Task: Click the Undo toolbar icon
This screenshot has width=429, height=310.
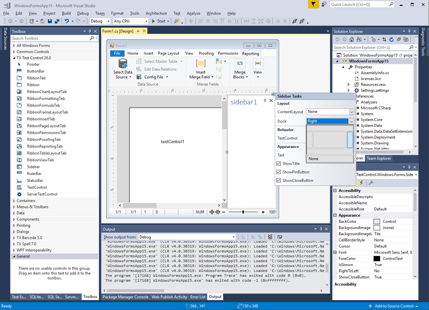Action: pyautogui.click(x=67, y=21)
